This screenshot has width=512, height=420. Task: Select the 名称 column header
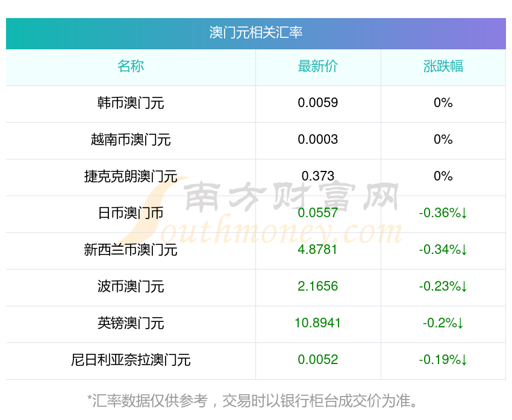tap(131, 66)
